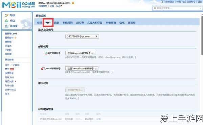Click the scrollbar up arrow of the settings pane

202,15
